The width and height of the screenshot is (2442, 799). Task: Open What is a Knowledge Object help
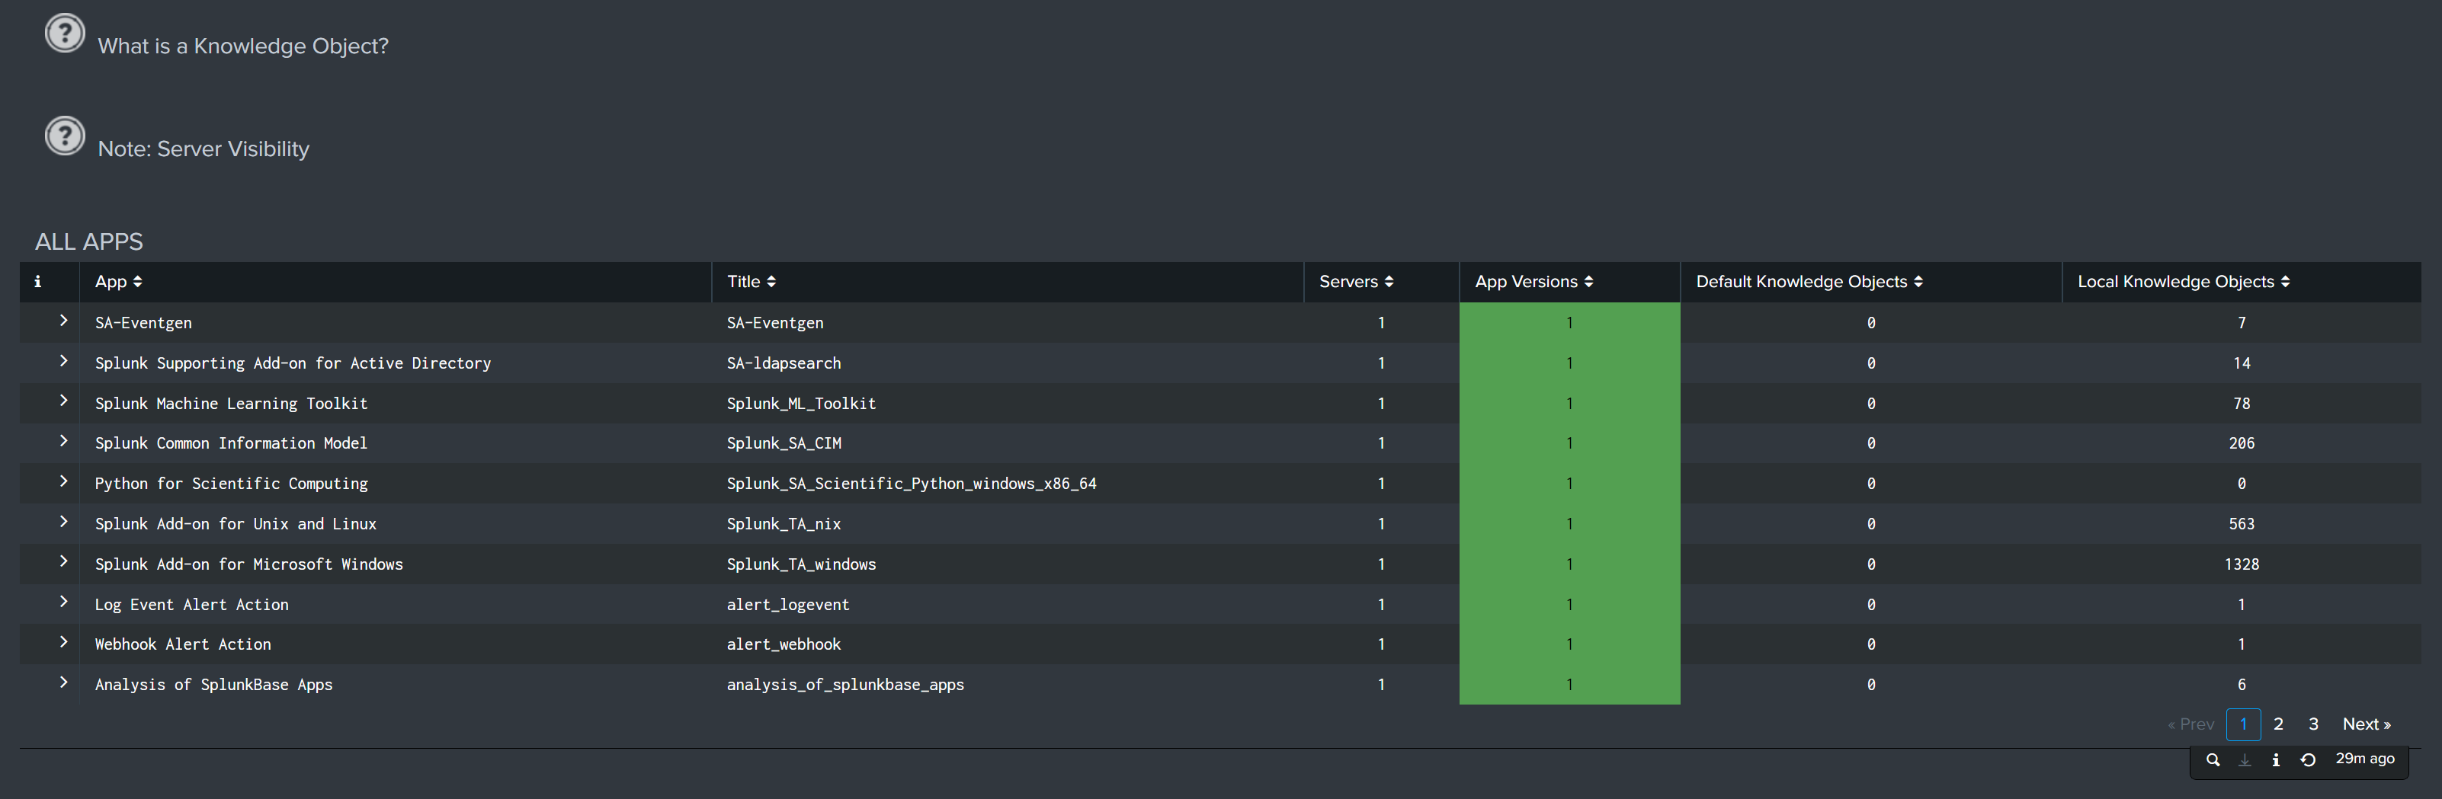244,46
